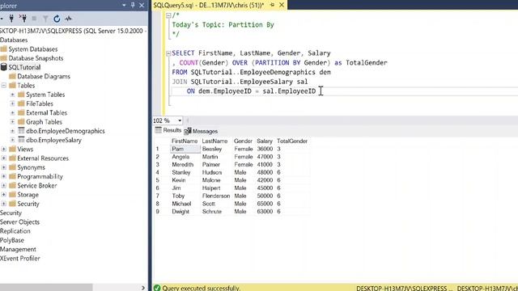Select the '65000' salary cell
518x291 pixels.
265,204
